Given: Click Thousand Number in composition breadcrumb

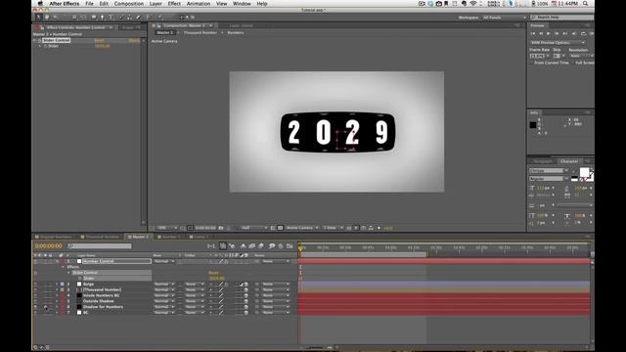Looking at the screenshot, I should click(200, 32).
